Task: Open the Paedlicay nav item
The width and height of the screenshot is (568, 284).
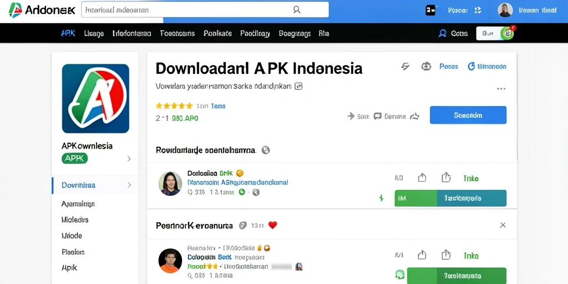Action: click(255, 33)
